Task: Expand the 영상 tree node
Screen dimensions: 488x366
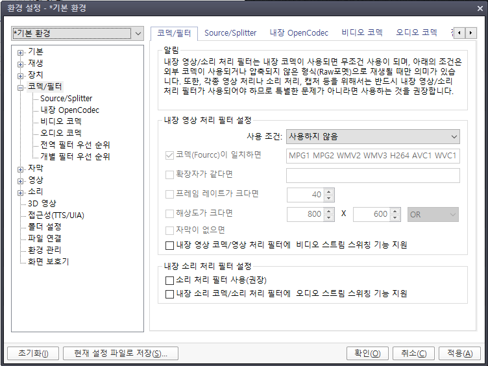Action: pyautogui.click(x=20, y=181)
